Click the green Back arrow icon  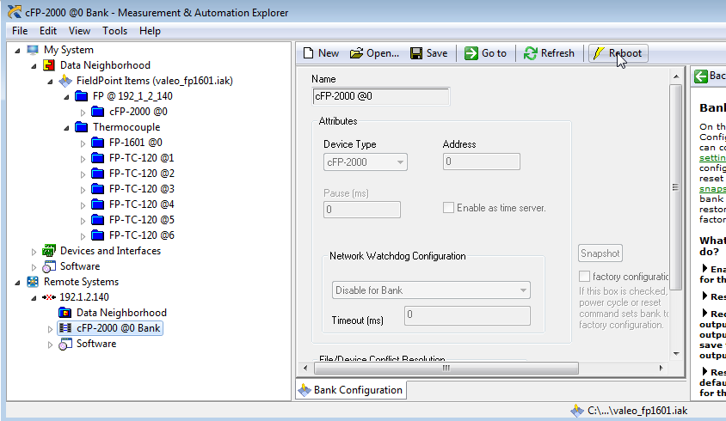click(700, 76)
